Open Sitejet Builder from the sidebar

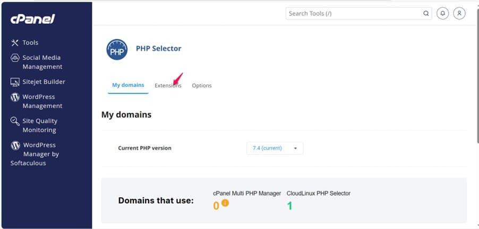[x=44, y=82]
